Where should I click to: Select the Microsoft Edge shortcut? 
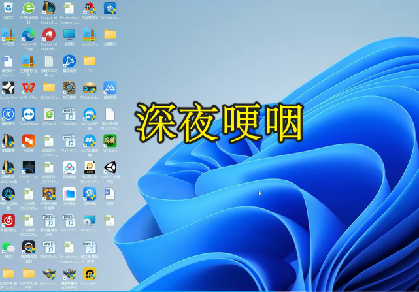pos(29,35)
